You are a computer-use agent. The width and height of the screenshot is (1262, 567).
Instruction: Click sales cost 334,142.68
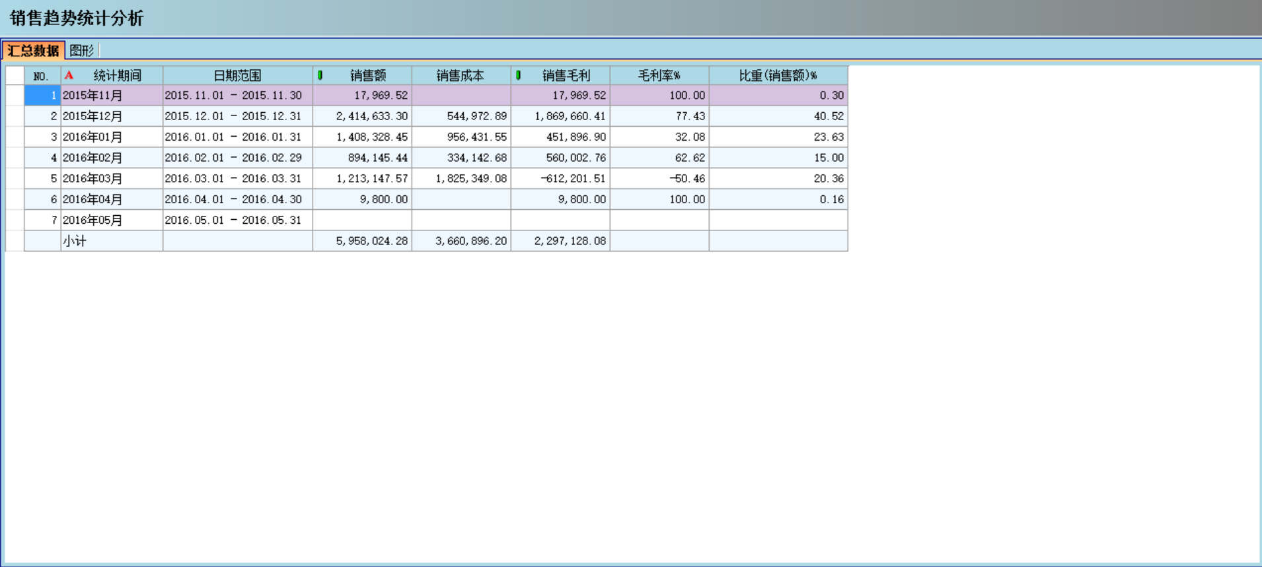[x=461, y=158]
